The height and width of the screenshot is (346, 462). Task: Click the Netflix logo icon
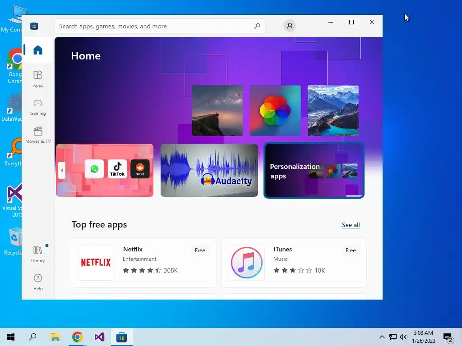click(x=96, y=263)
